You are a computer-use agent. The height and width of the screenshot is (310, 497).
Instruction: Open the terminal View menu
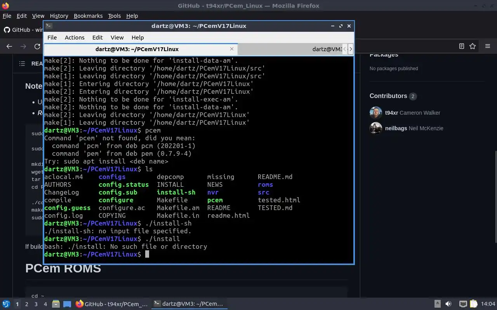(117, 38)
